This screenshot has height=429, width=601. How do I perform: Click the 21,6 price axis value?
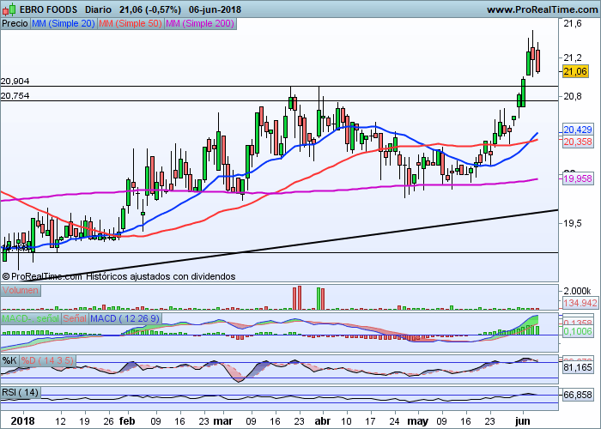(x=573, y=24)
